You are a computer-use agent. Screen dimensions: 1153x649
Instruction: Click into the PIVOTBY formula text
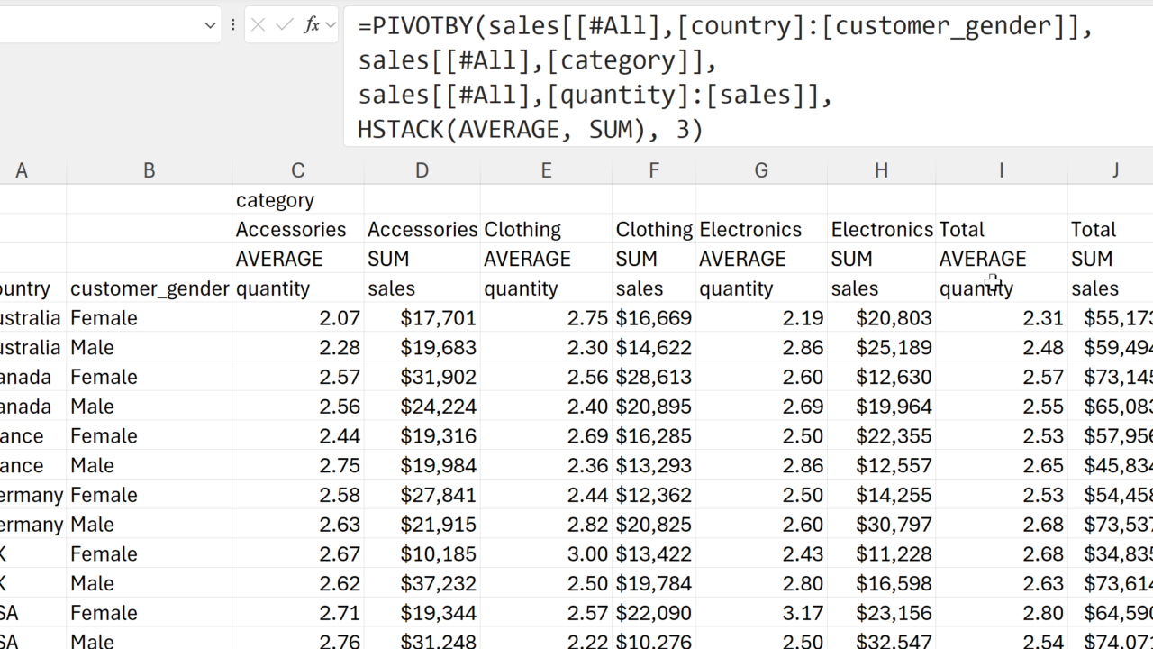tap(721, 78)
